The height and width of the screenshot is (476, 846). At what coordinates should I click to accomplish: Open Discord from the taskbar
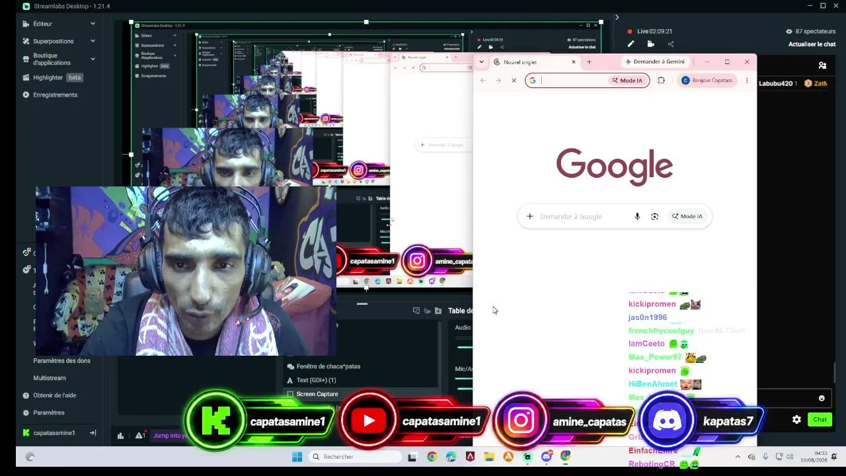pyautogui.click(x=547, y=457)
